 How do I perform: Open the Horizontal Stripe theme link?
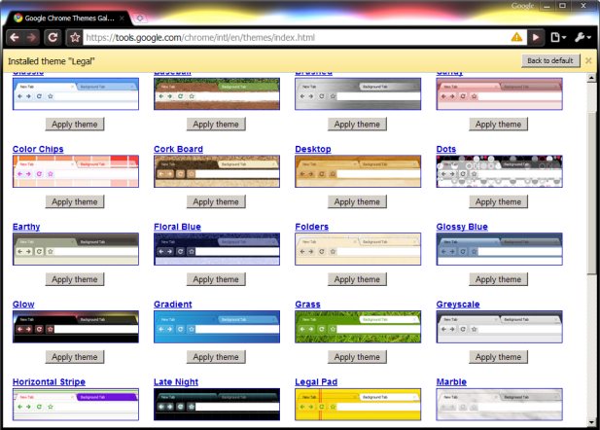click(49, 381)
